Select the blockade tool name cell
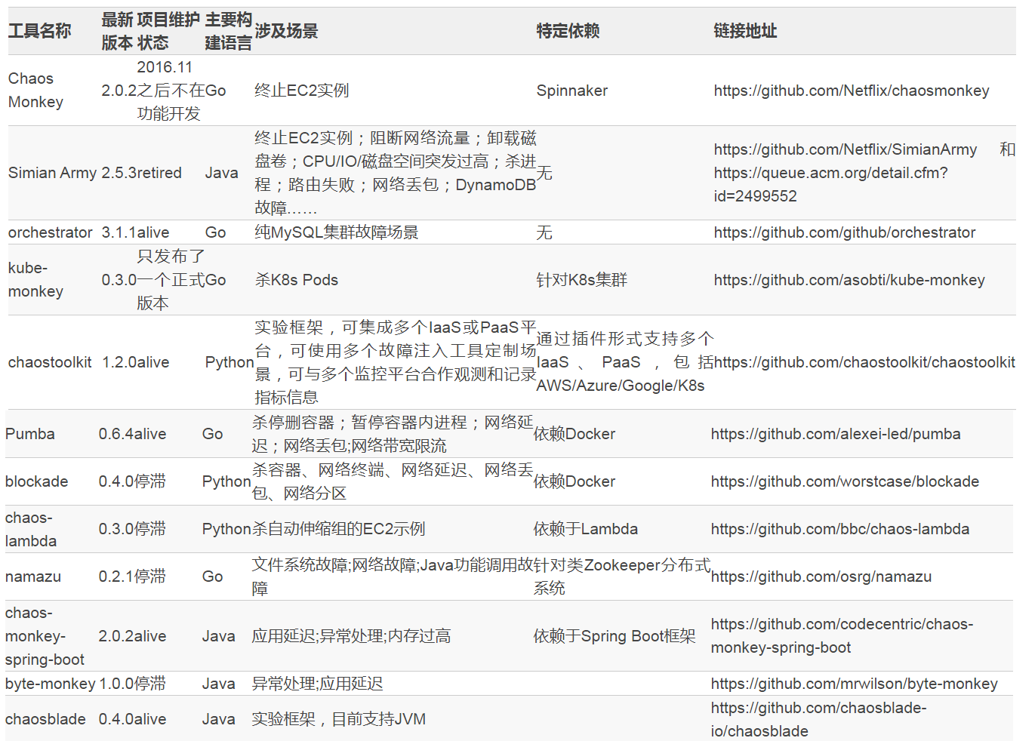Image resolution: width=1035 pixels, height=741 pixels. click(36, 481)
